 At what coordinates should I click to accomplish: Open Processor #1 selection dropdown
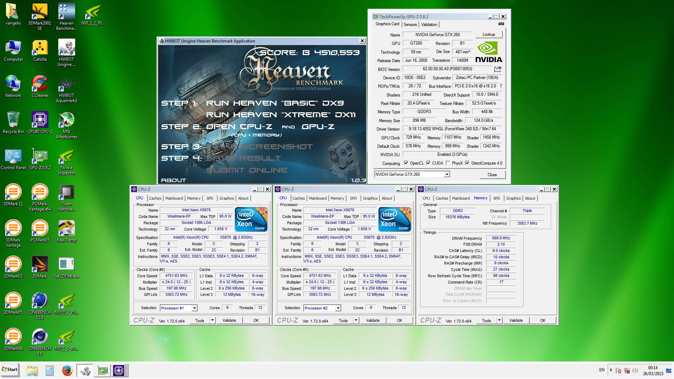(x=194, y=308)
